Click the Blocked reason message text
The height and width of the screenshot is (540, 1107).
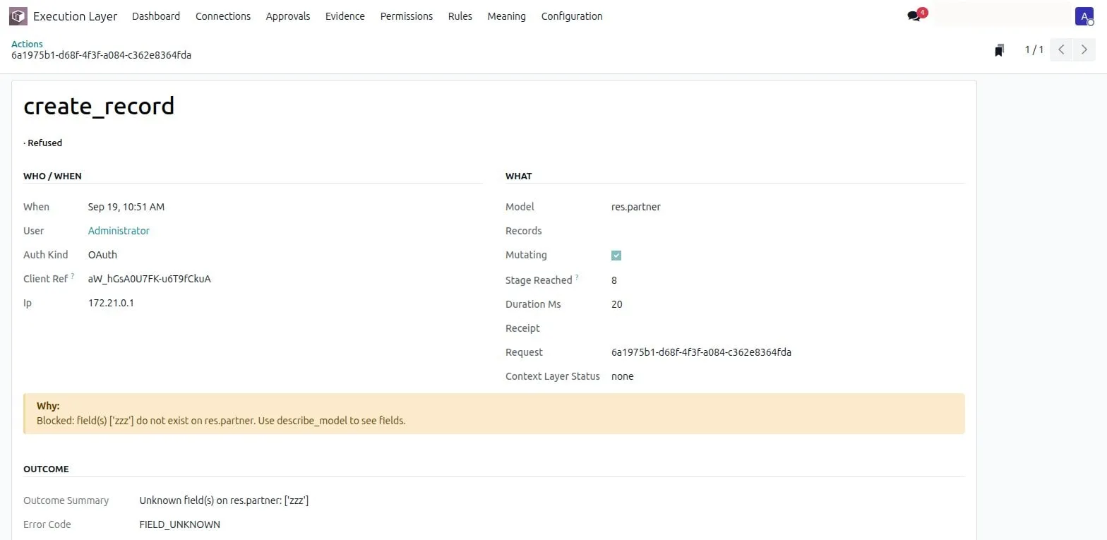pos(221,421)
